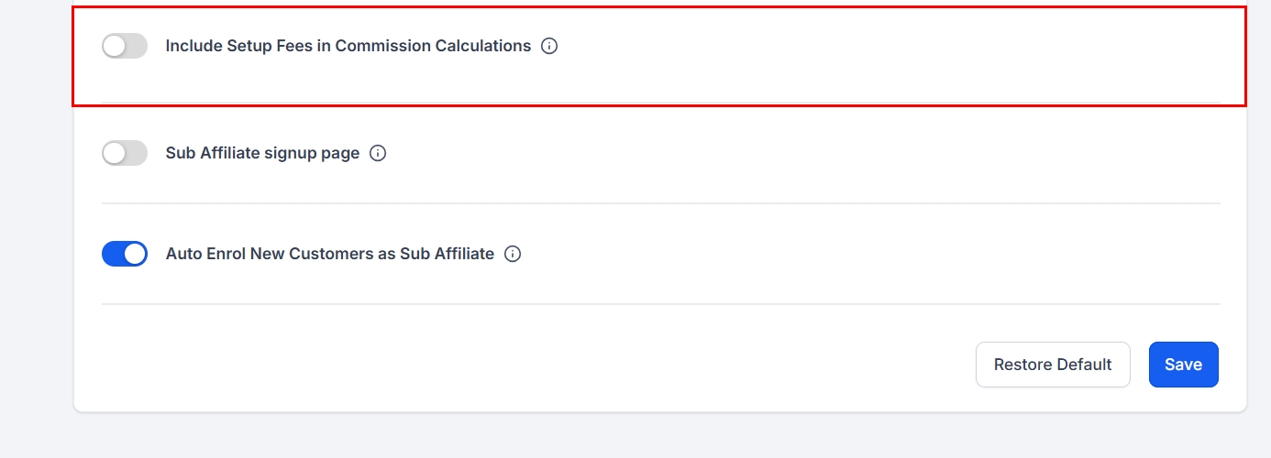
Task: Click grey knob of Setup Fees switch
Action: [x=115, y=46]
